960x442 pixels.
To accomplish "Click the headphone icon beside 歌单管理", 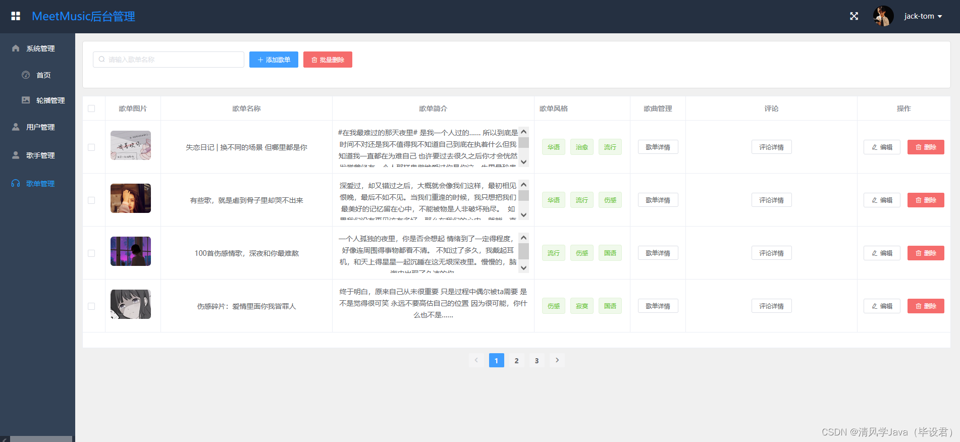I will tap(16, 183).
